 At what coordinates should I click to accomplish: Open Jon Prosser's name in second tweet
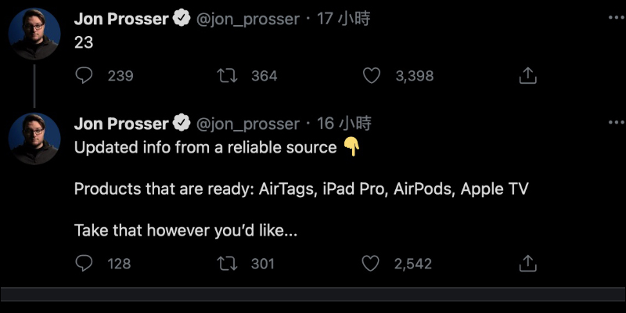point(121,124)
